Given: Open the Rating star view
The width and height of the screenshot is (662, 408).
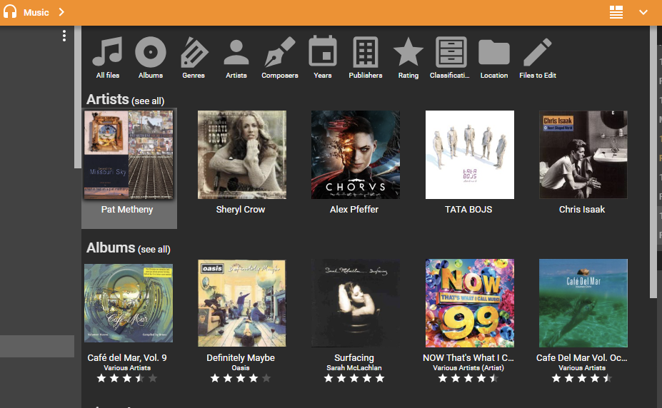Looking at the screenshot, I should [x=408, y=57].
